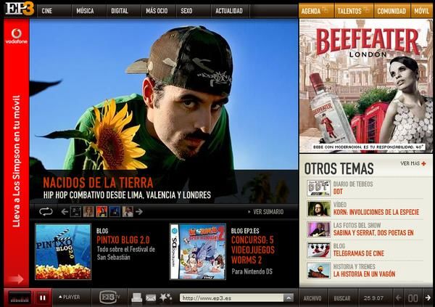This screenshot has height=307, width=435.
Task: Open Telegramas de Cine blog link
Action: click(x=359, y=253)
